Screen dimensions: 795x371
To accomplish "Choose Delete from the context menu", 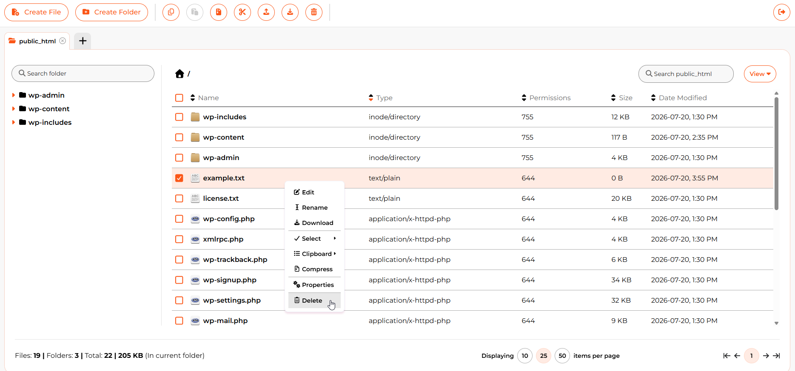I will (314, 301).
